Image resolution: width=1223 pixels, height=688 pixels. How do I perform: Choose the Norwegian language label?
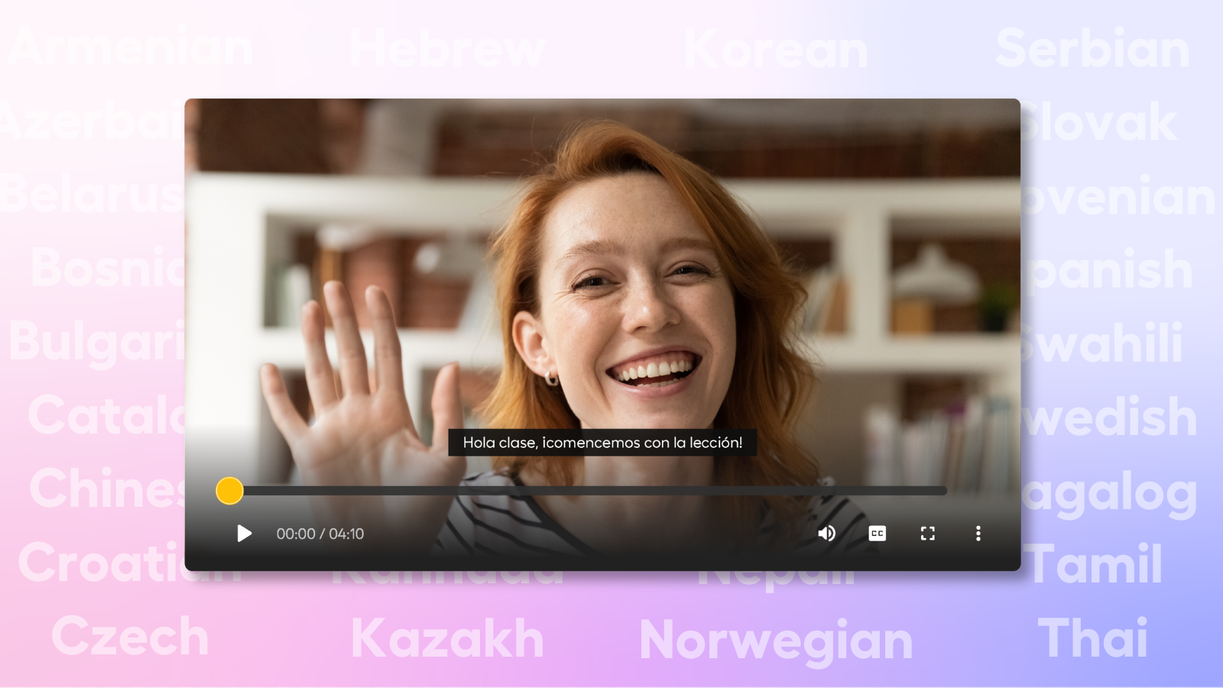pyautogui.click(x=776, y=640)
